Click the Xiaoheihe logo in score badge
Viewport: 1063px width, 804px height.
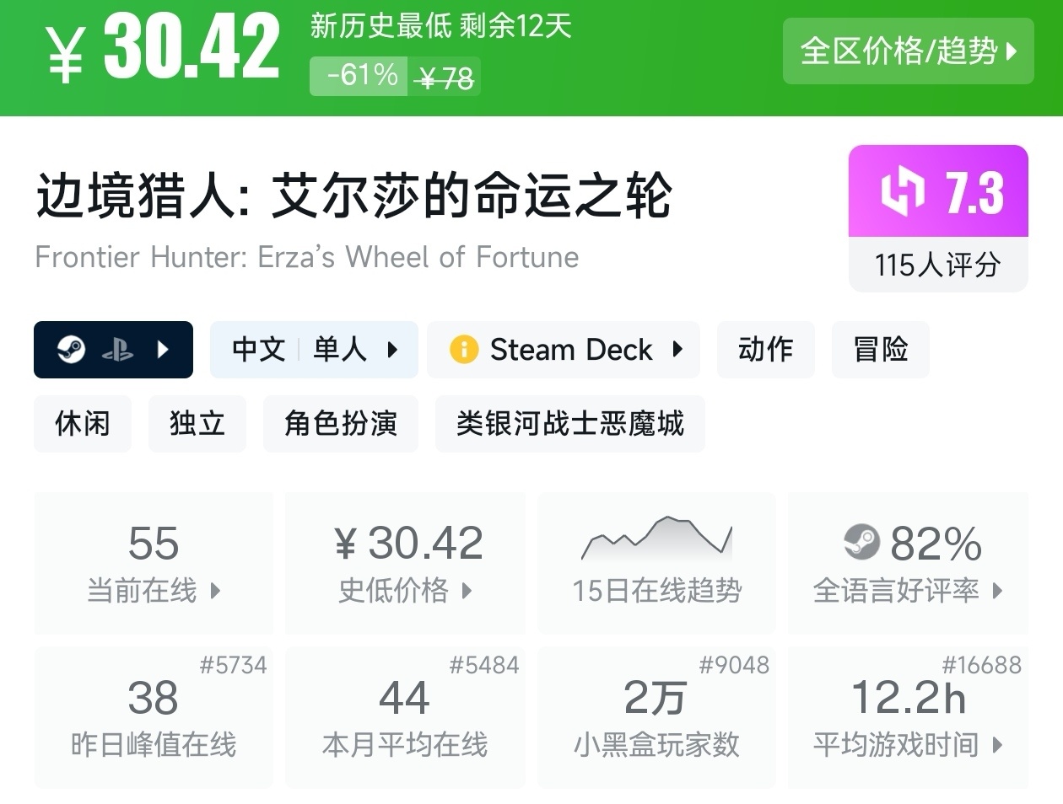tap(902, 191)
